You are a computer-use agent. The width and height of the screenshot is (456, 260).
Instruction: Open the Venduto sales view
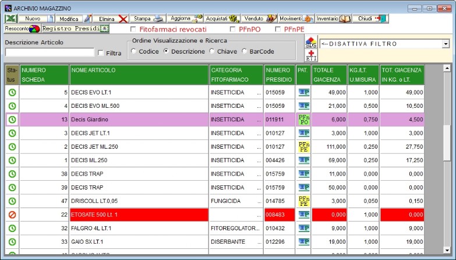(x=259, y=19)
